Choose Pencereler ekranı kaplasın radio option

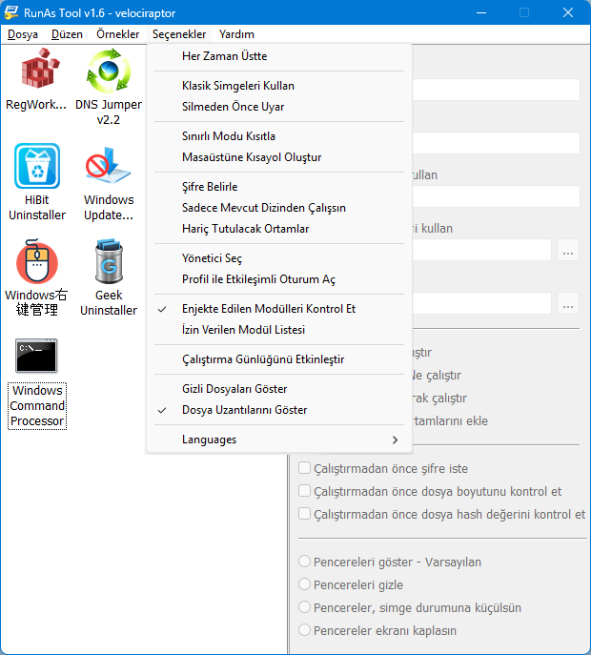(304, 629)
